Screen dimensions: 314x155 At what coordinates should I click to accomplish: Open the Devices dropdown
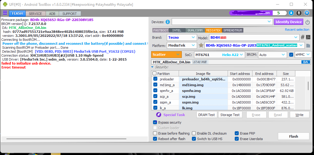point(222,22)
